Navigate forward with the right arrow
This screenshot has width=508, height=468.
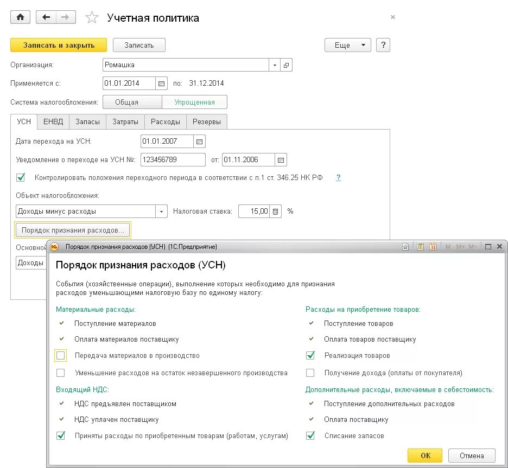click(66, 17)
